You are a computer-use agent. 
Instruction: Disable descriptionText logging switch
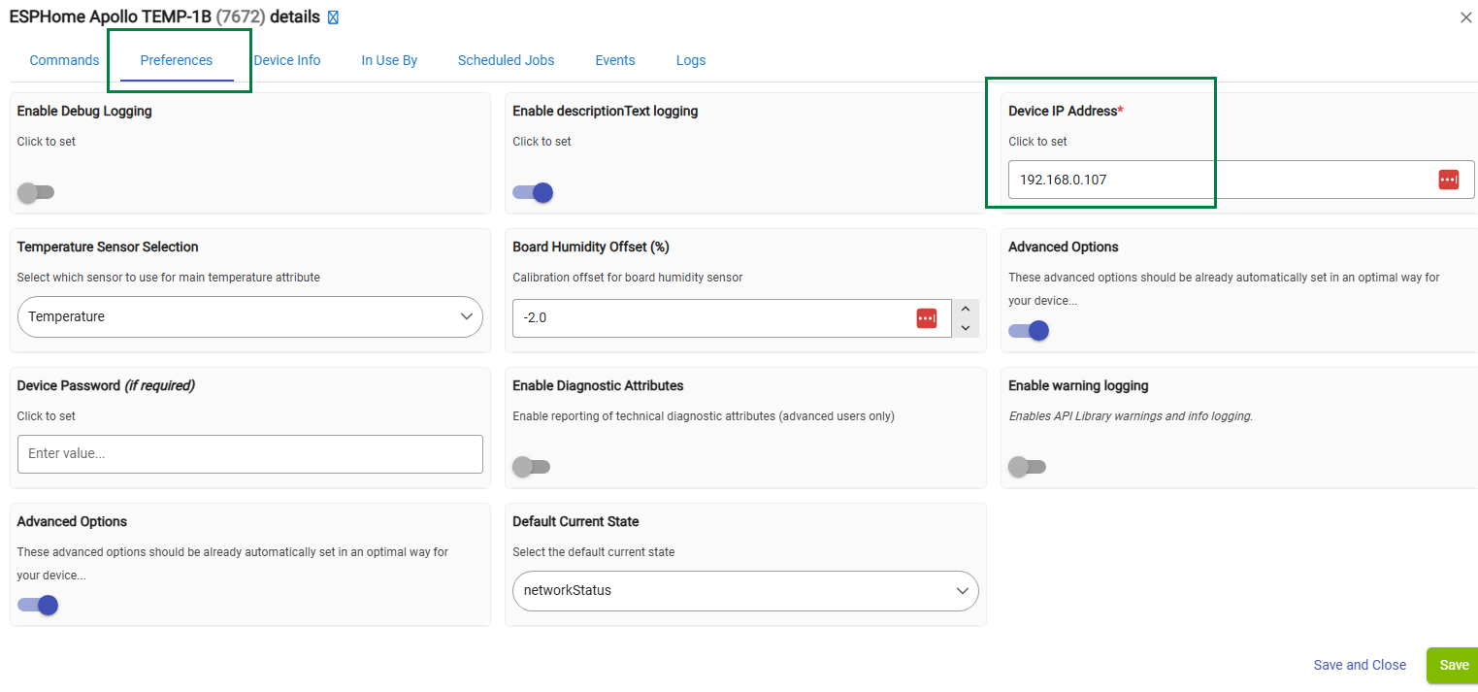pos(533,192)
